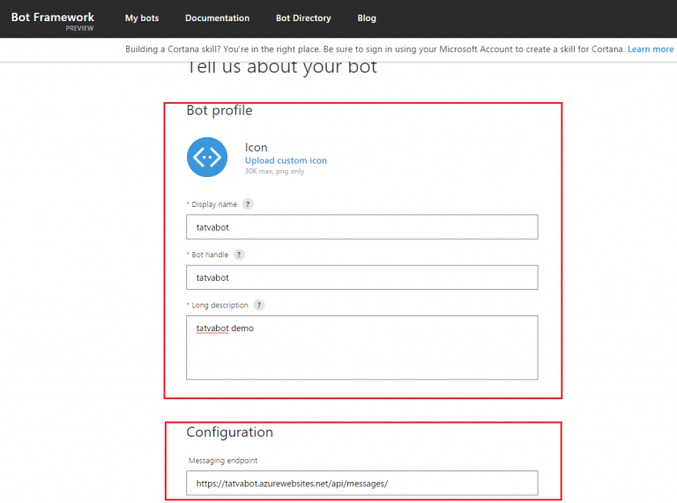Click the blue bot avatar icon
Image resolution: width=677 pixels, height=503 pixels.
(207, 157)
